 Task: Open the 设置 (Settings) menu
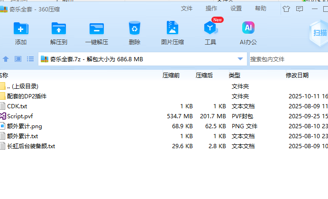pyautogui.click(x=236, y=9)
